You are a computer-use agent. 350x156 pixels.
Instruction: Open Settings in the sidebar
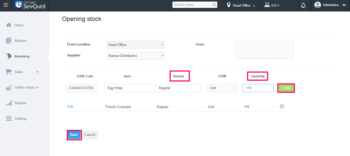click(x=20, y=118)
